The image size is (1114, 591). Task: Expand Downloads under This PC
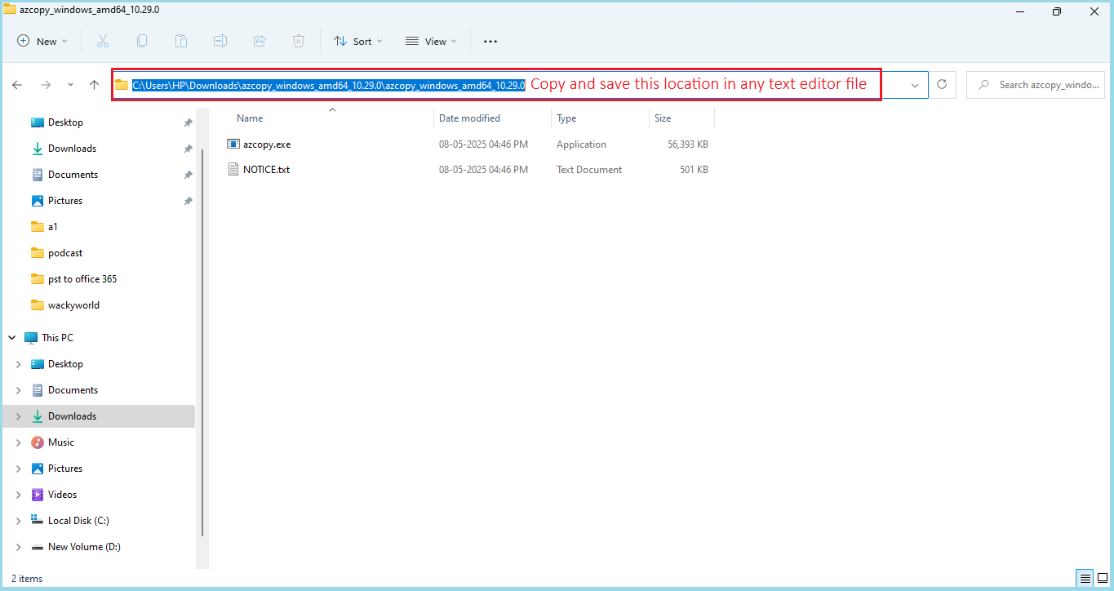click(x=19, y=416)
